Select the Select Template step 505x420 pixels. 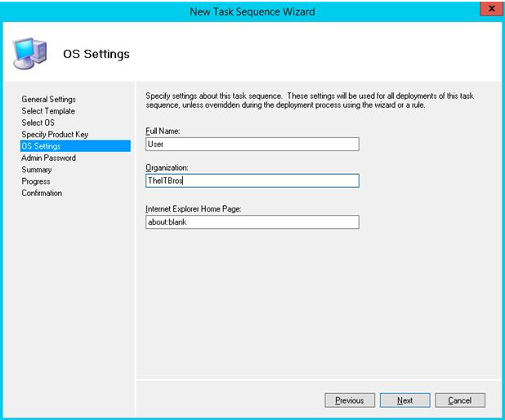(48, 111)
